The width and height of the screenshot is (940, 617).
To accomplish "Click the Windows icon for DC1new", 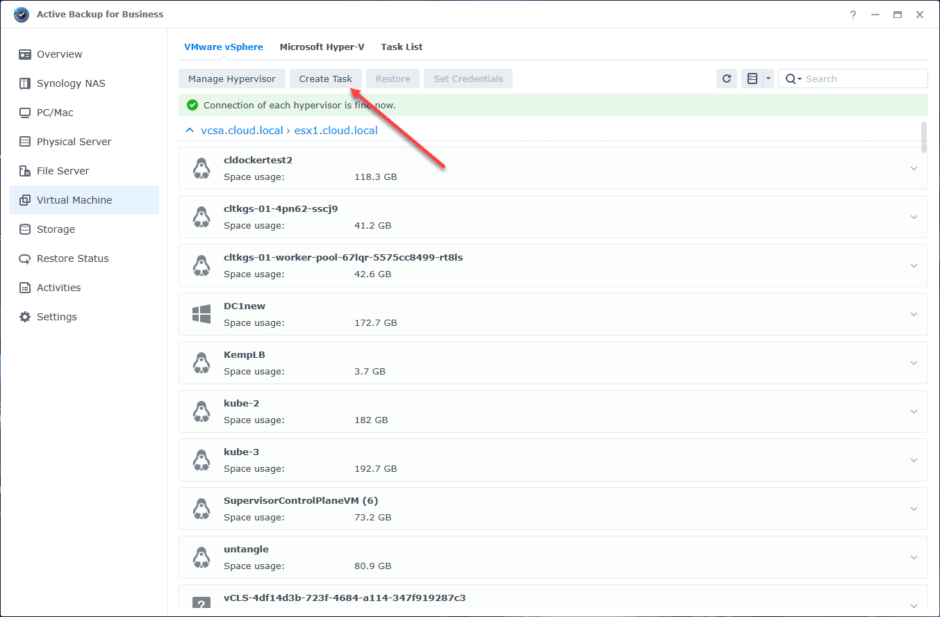I will tap(201, 314).
